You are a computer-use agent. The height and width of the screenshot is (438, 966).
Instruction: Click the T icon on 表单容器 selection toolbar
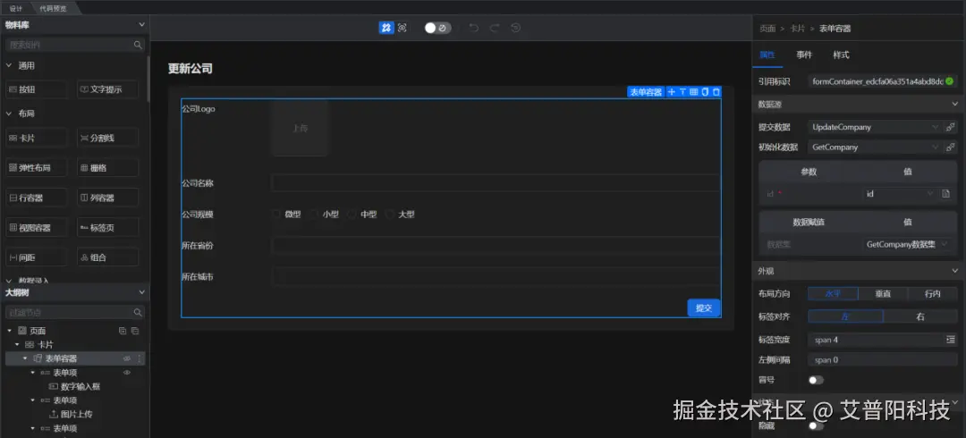(682, 92)
